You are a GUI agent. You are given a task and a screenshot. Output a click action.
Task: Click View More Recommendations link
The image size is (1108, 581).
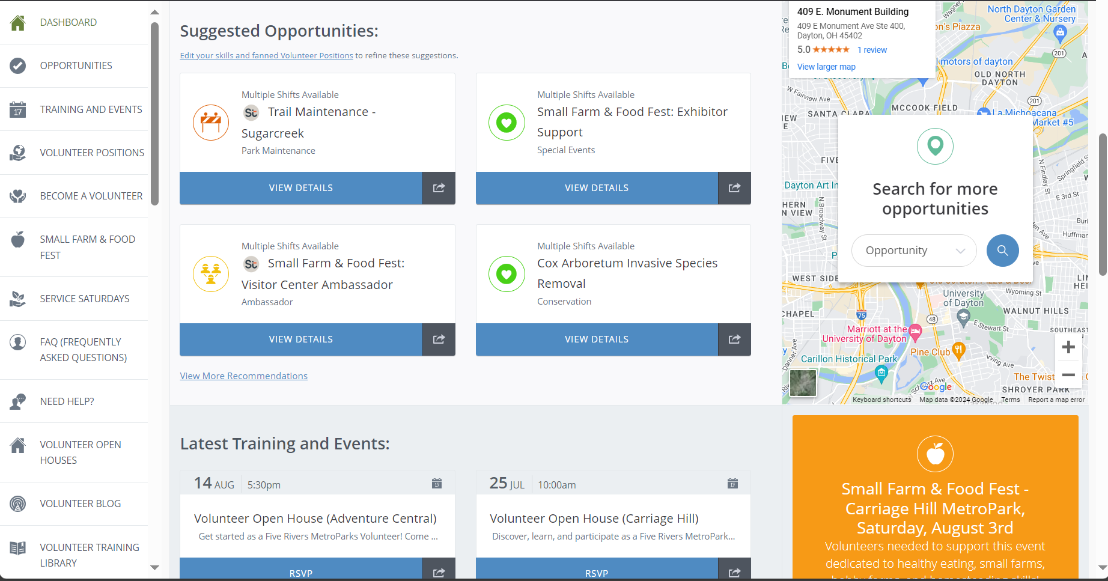point(244,376)
